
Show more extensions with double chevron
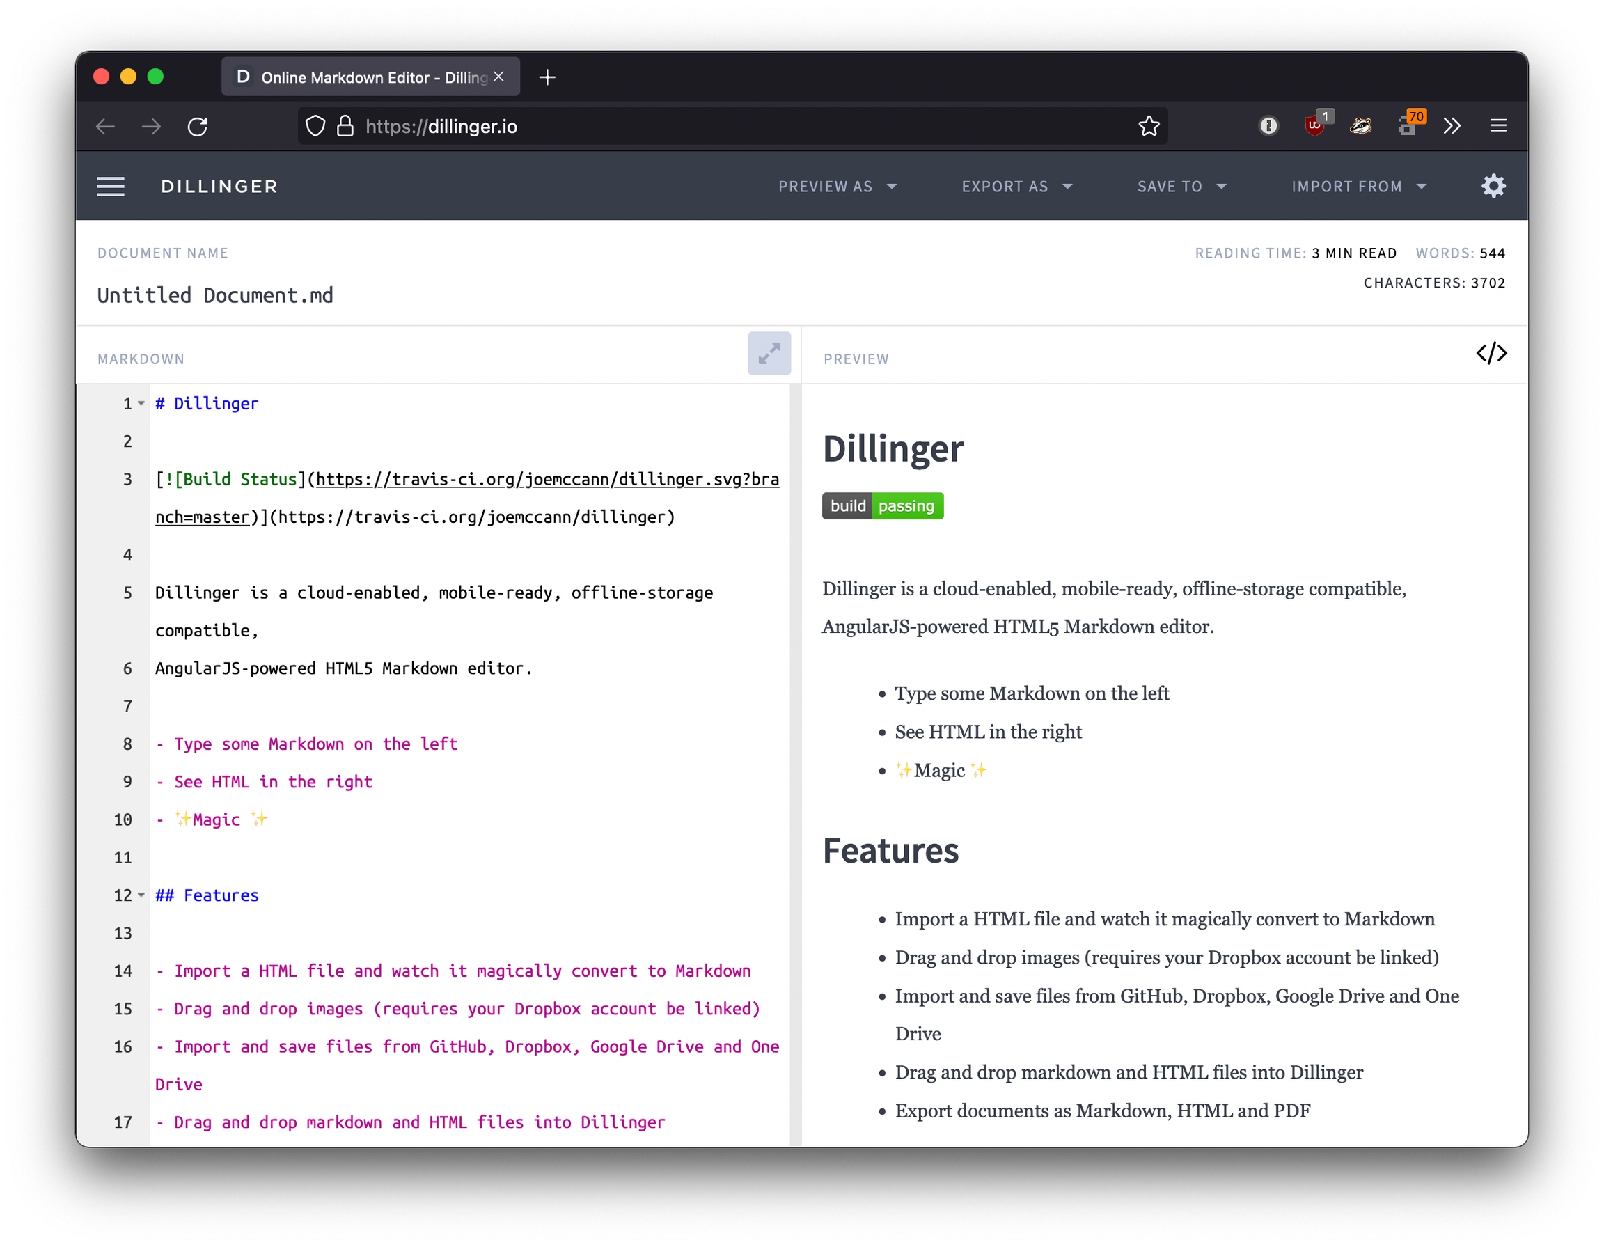pyautogui.click(x=1452, y=126)
